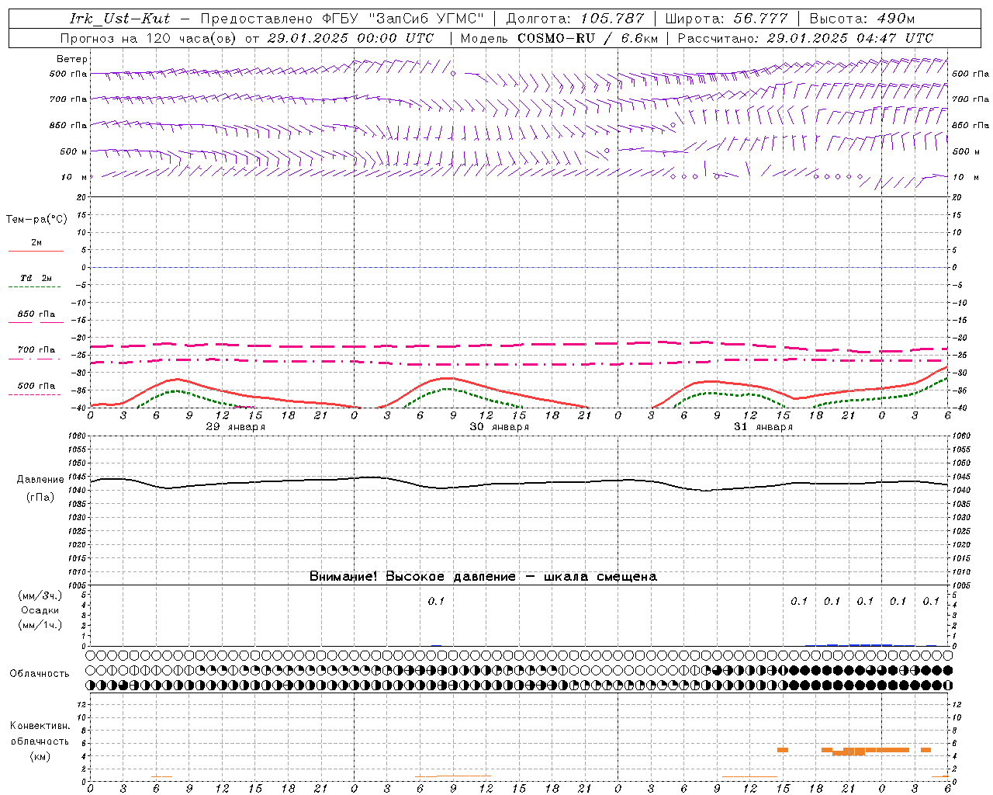
Task: Click the Осадки panel label
Action: (40, 610)
